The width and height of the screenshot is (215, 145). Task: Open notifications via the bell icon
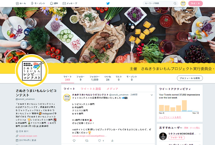point(51,3)
